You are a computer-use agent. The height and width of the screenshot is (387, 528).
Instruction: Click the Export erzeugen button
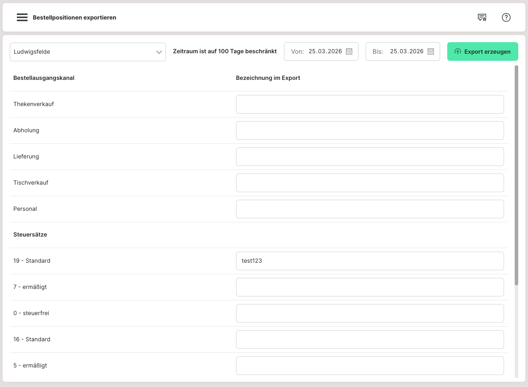point(482,52)
